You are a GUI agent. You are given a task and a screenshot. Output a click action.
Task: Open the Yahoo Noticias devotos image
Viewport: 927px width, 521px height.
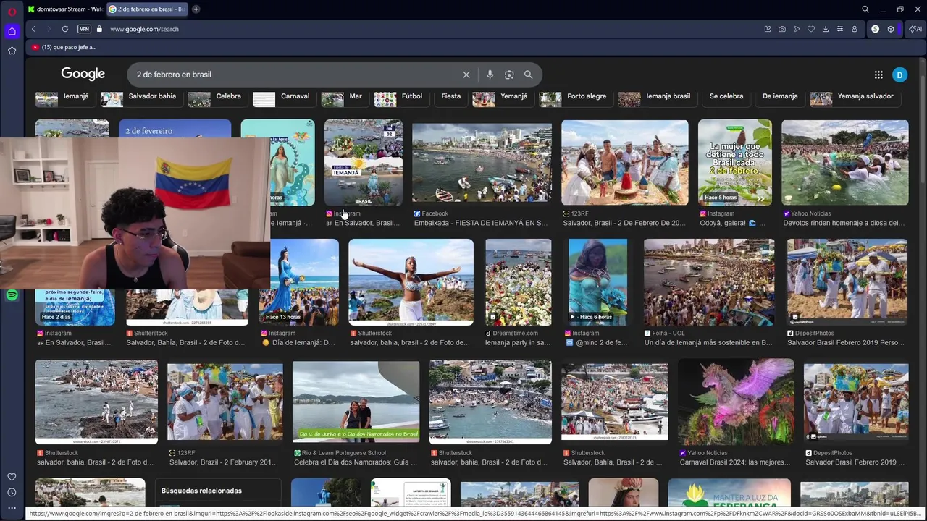(x=844, y=162)
